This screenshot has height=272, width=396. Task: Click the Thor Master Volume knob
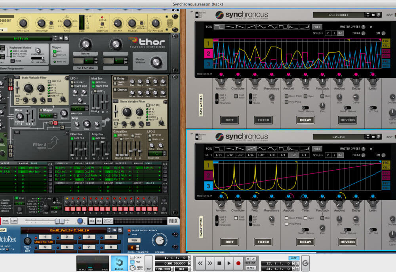[x=156, y=62]
